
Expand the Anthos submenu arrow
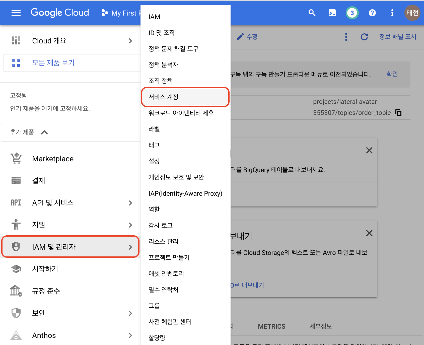[130, 335]
